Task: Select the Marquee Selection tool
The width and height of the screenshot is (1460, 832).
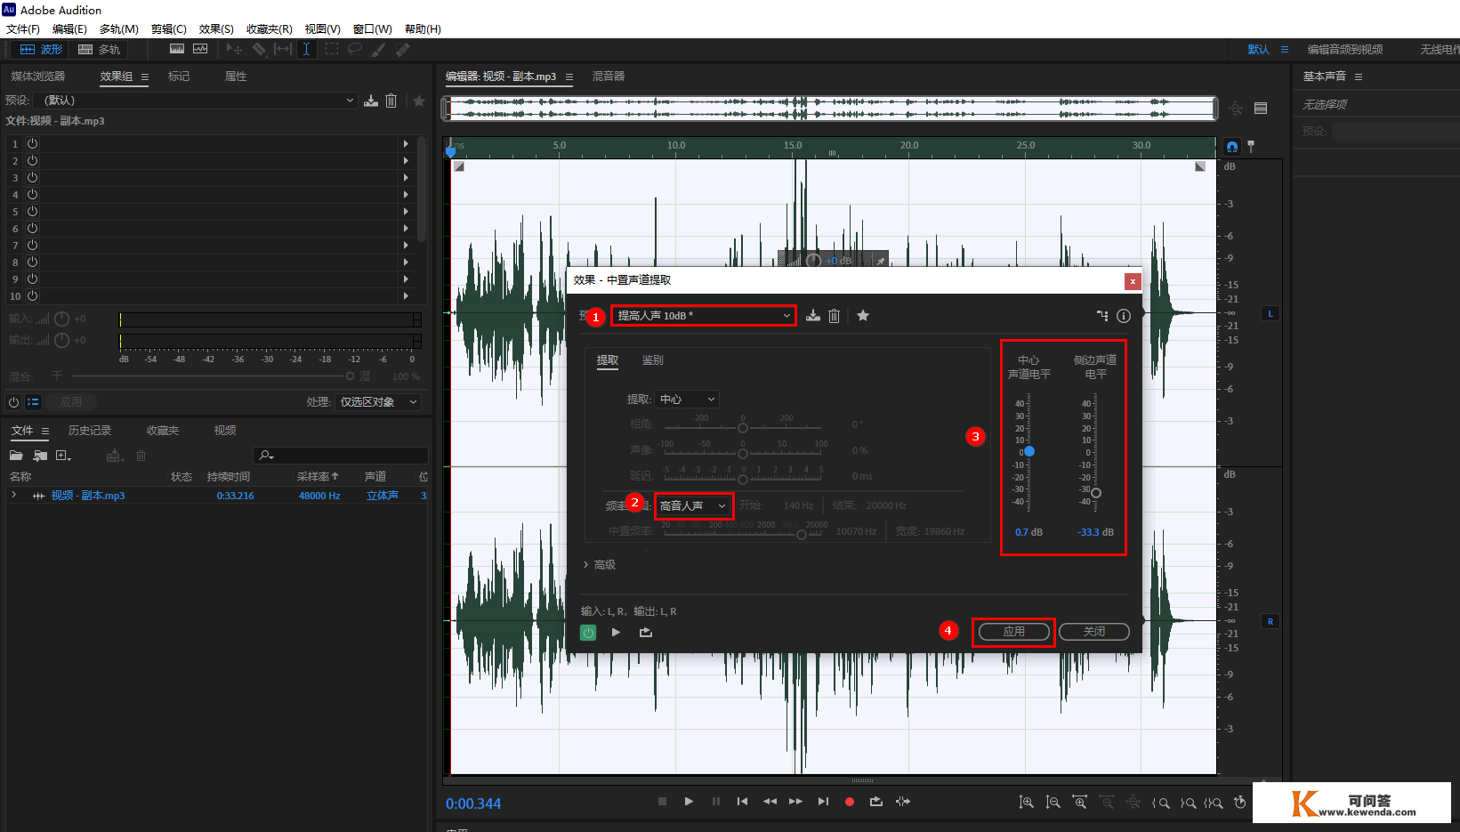Action: [x=332, y=49]
